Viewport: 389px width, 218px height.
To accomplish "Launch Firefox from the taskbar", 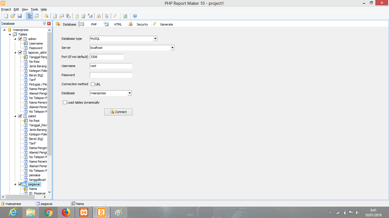I will 66,212.
